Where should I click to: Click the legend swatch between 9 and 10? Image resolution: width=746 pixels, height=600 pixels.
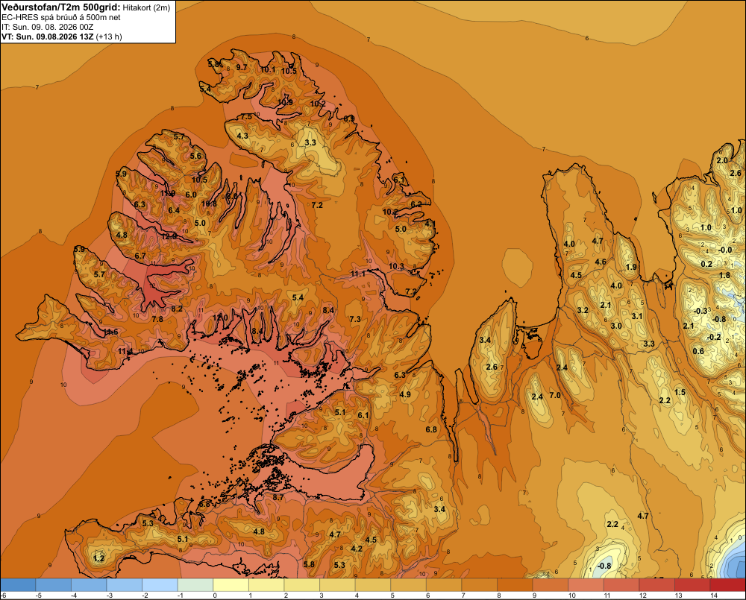tap(550, 585)
